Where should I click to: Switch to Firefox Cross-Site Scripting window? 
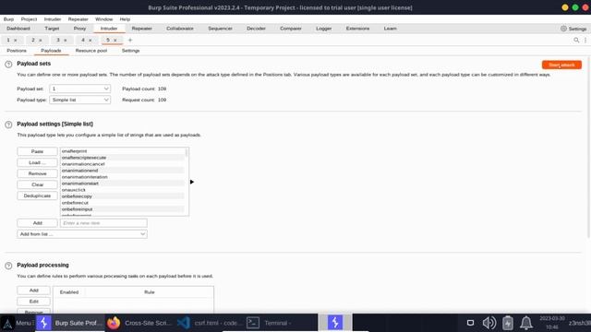139,323
